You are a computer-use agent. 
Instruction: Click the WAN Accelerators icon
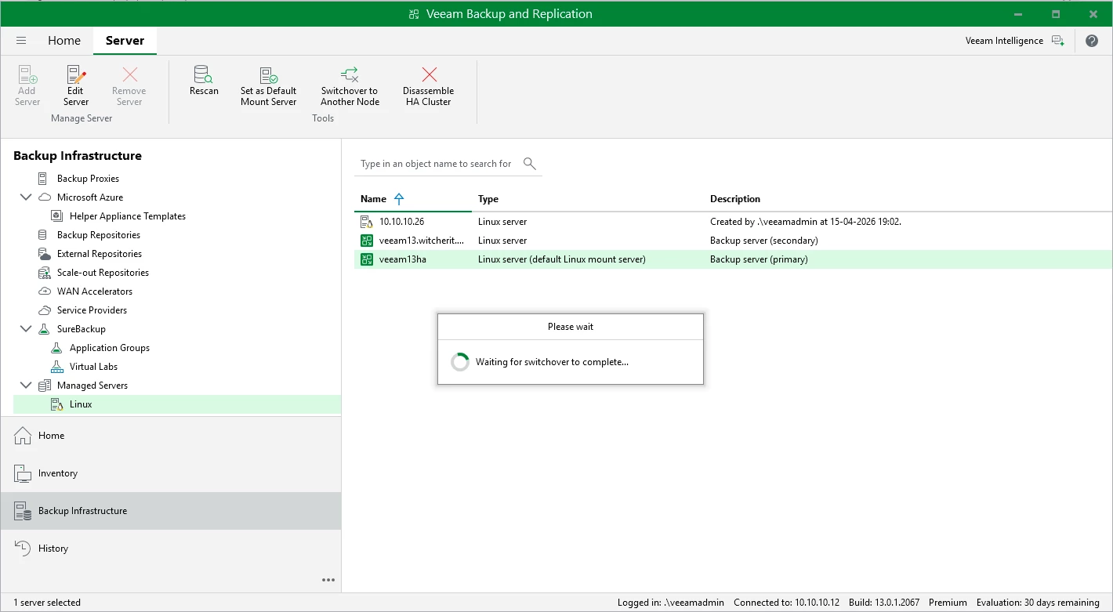click(x=44, y=292)
